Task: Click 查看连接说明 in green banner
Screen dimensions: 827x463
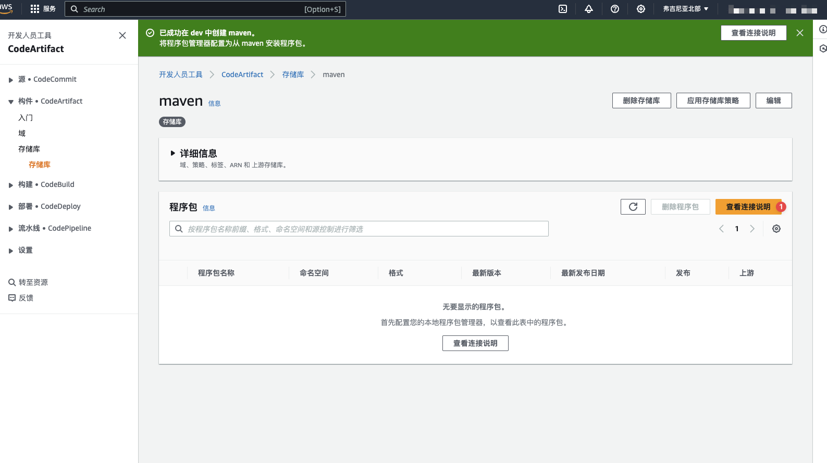Action: 754,33
